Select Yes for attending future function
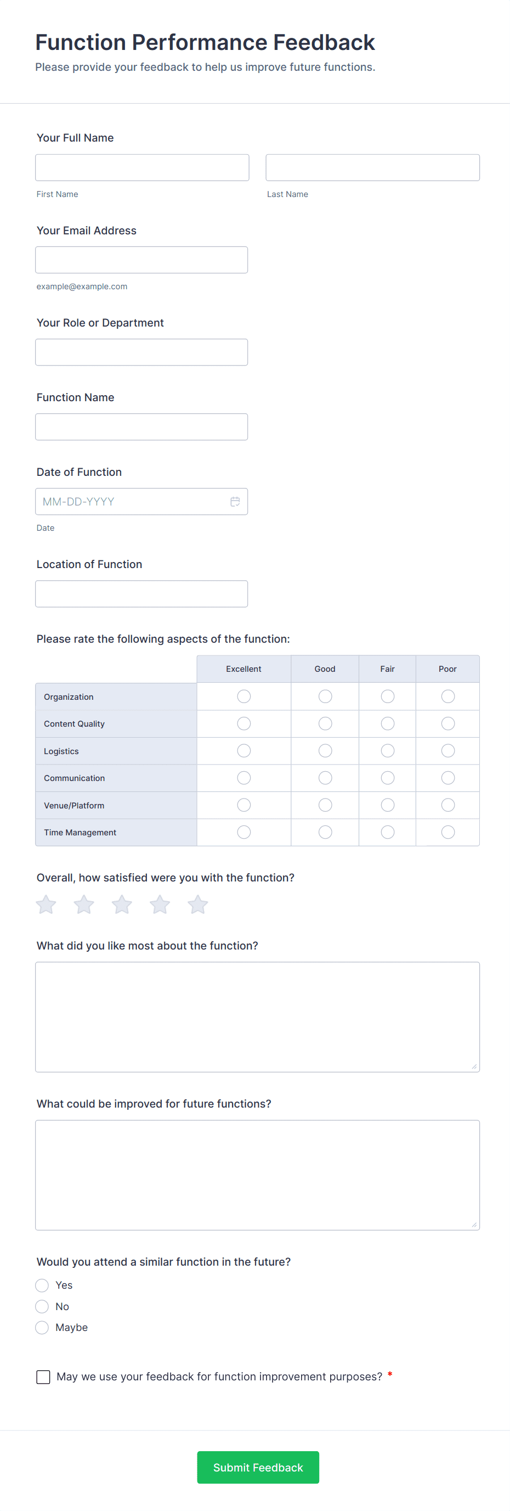The width and height of the screenshot is (510, 1511). [42, 1285]
